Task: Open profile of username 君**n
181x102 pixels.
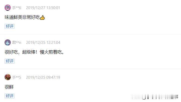Action: tap(17, 43)
